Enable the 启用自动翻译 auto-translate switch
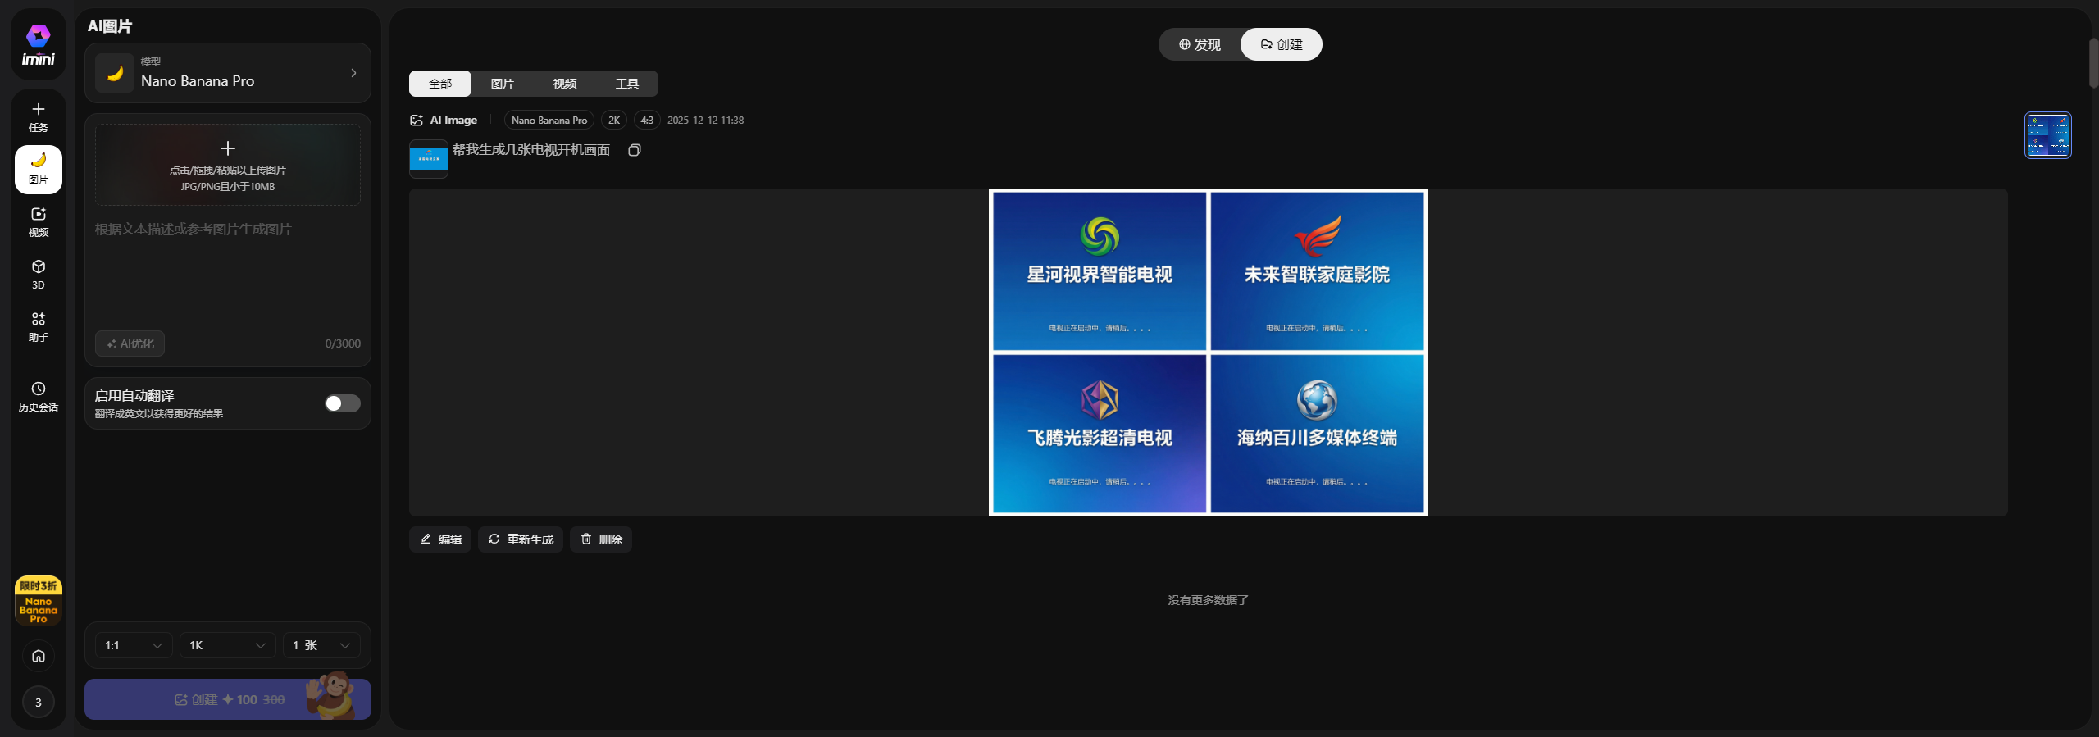2099x737 pixels. 342,403
